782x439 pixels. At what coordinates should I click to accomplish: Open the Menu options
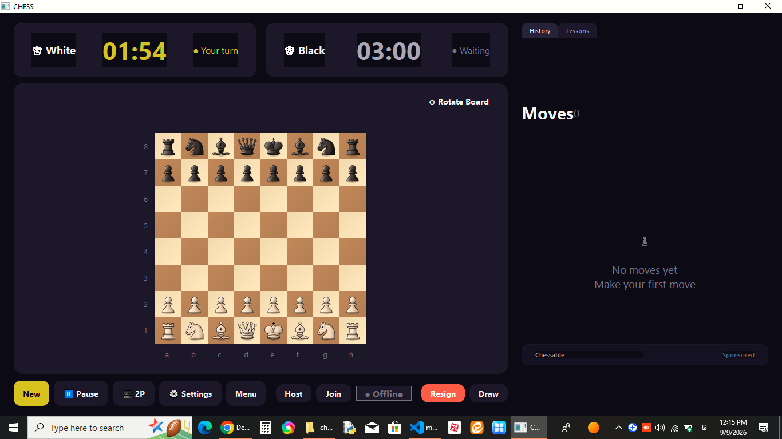(x=246, y=393)
